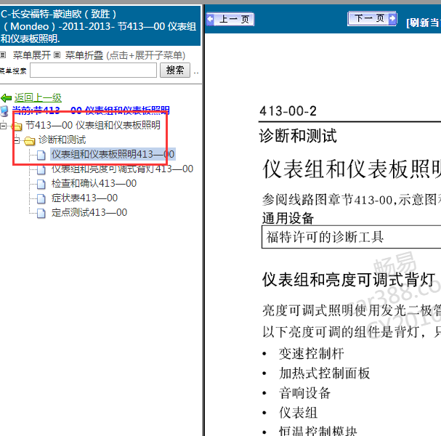The width and height of the screenshot is (441, 436).
Task: Click page icon of 仪表组和亮度可调式背灯413—00
Action: (41, 169)
